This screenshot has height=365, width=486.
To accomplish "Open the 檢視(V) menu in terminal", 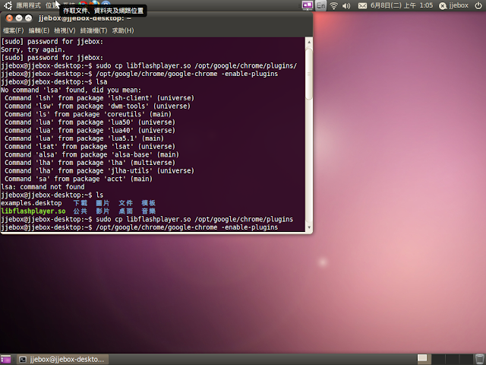I will click(65, 30).
